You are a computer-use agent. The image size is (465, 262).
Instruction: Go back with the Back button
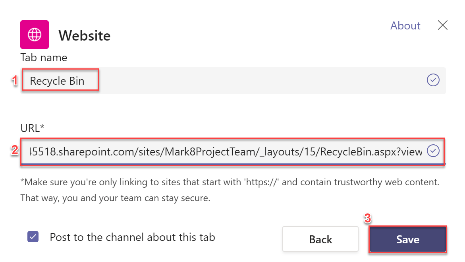tap(320, 239)
